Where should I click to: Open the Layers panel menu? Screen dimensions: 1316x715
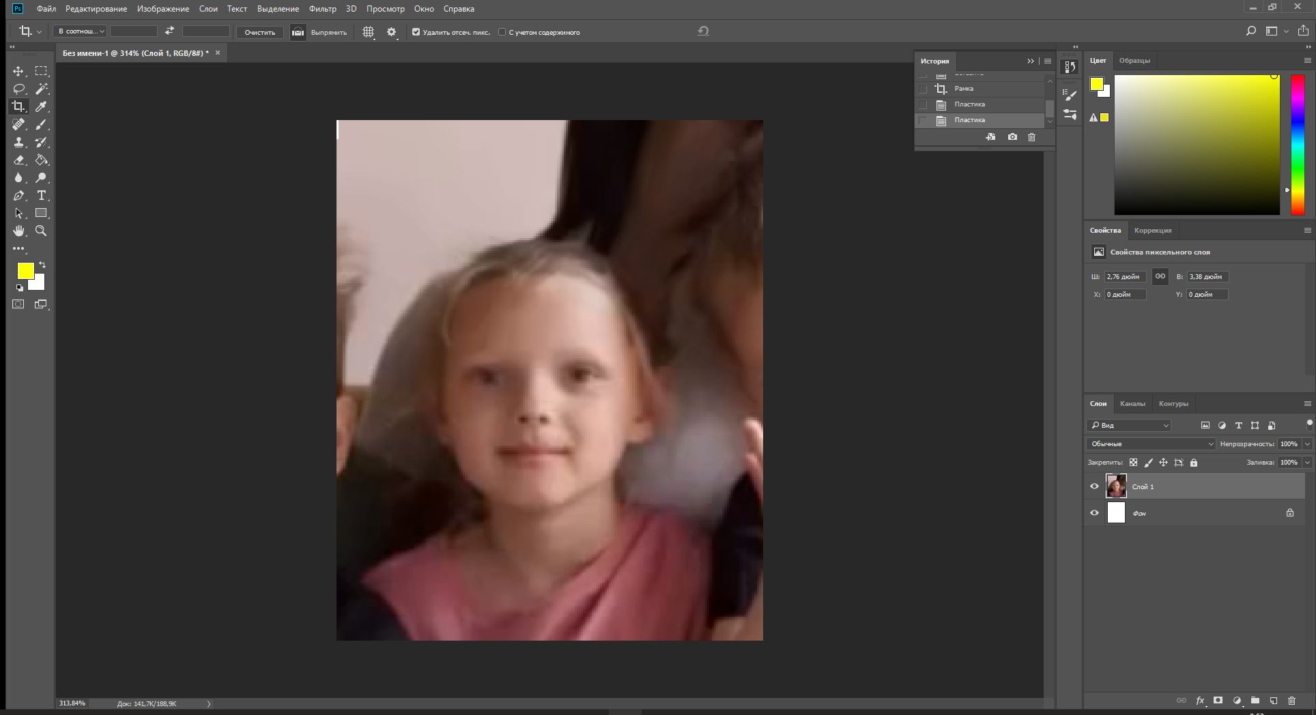point(1308,404)
